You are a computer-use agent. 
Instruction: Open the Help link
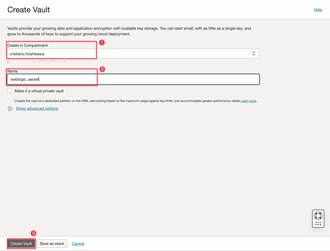pos(318,10)
